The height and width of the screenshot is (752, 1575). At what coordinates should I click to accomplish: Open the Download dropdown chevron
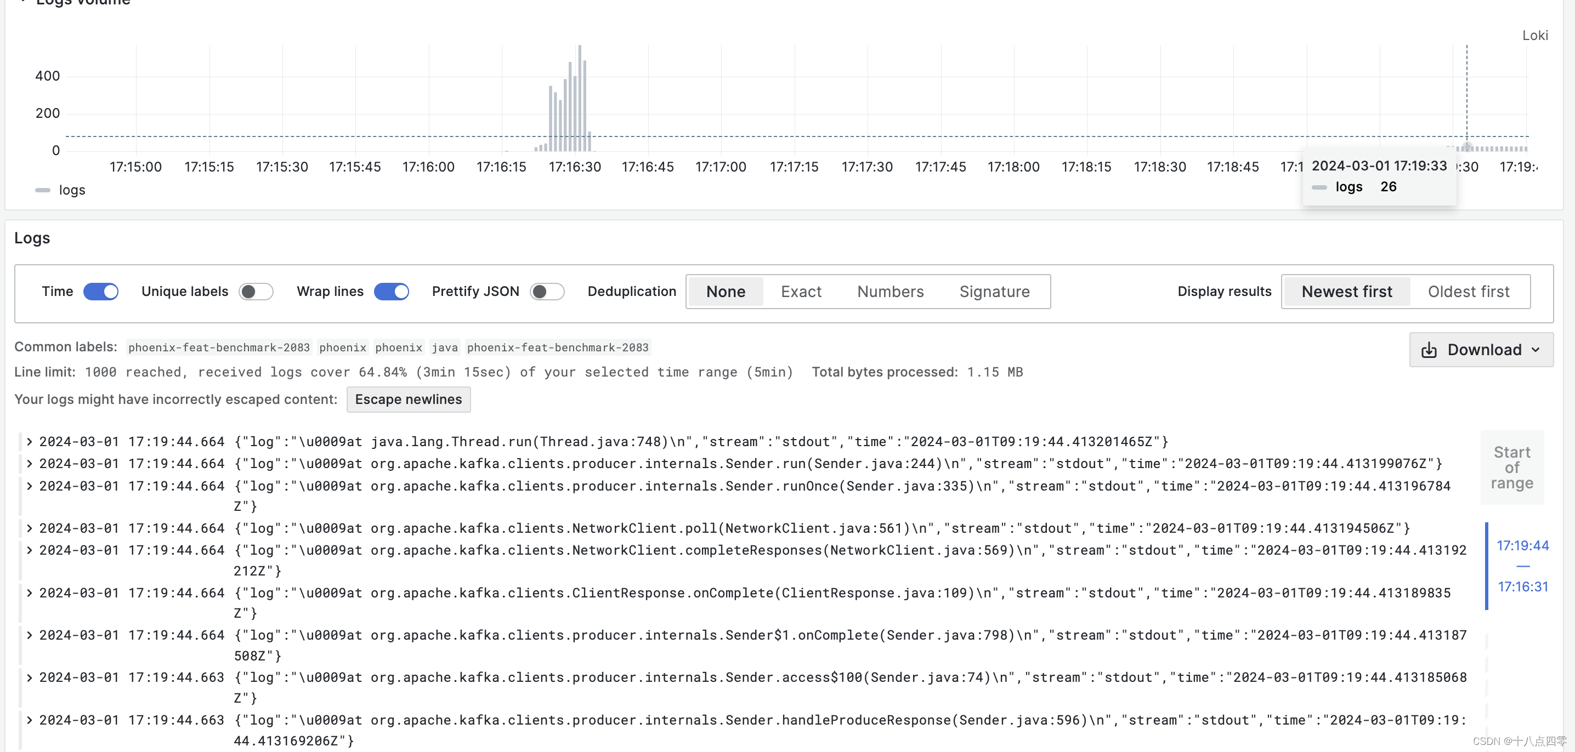(x=1536, y=350)
